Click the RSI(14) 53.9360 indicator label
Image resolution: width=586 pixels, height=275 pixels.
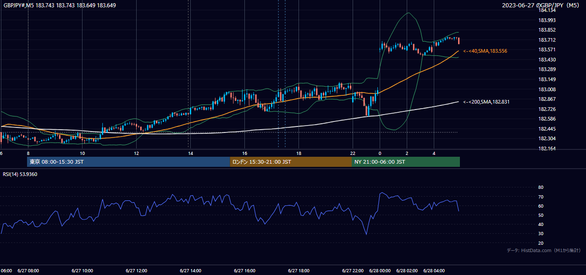click(20, 174)
